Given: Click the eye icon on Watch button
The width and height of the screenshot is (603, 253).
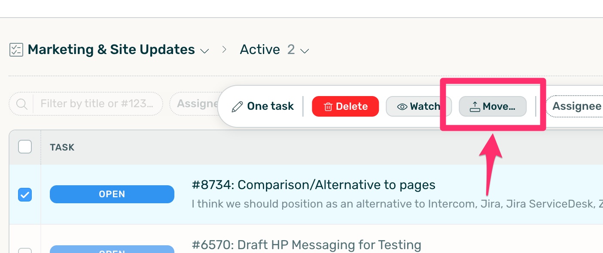Looking at the screenshot, I should tap(402, 107).
